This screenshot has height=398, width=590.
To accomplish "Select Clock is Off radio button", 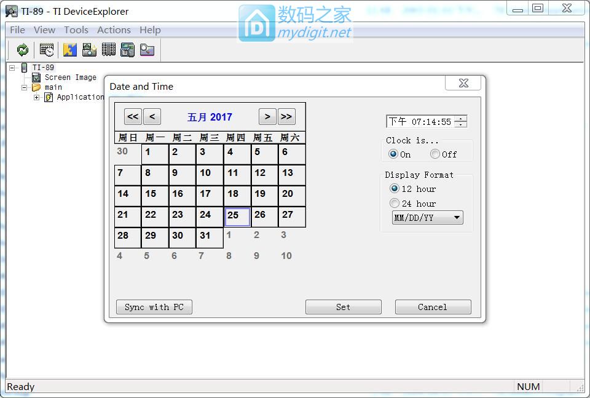I will (435, 154).
